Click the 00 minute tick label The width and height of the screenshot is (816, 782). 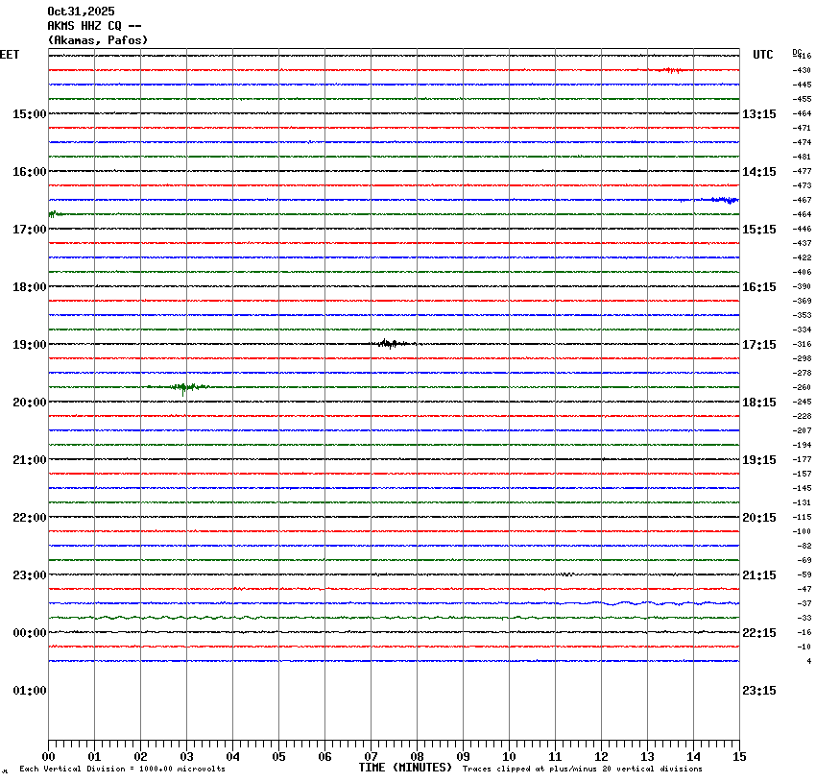[x=48, y=757]
